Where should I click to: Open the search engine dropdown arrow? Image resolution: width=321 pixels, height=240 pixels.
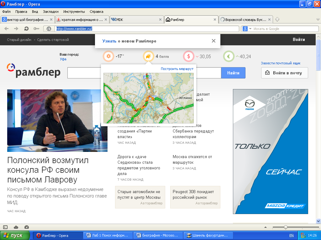250,29
